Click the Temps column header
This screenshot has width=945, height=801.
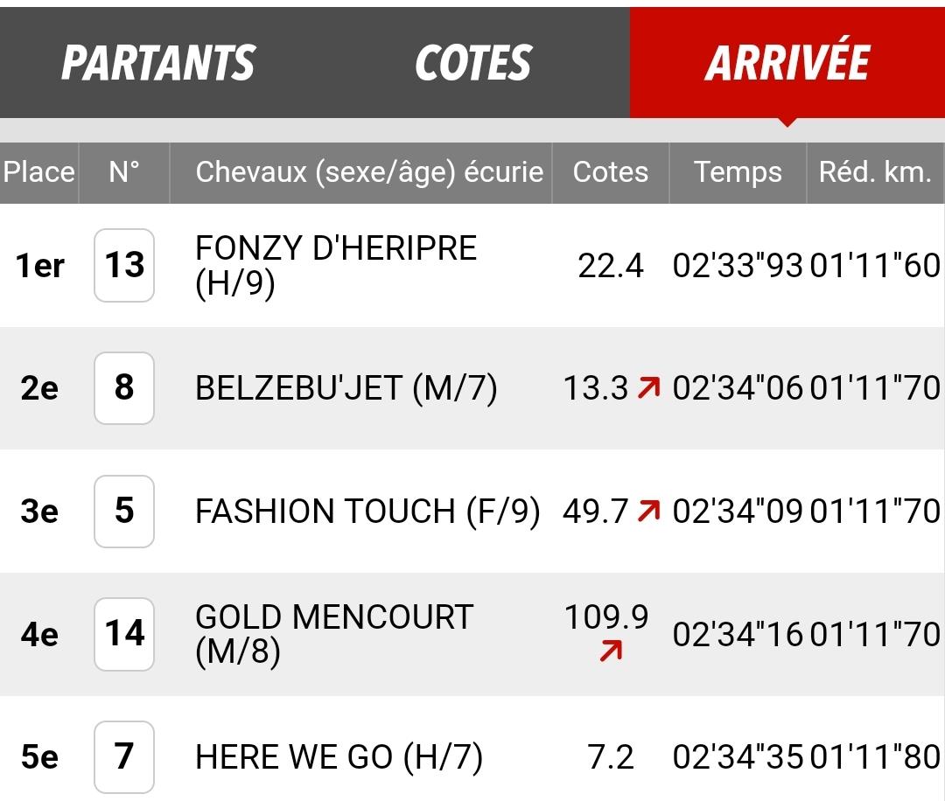[x=738, y=172]
